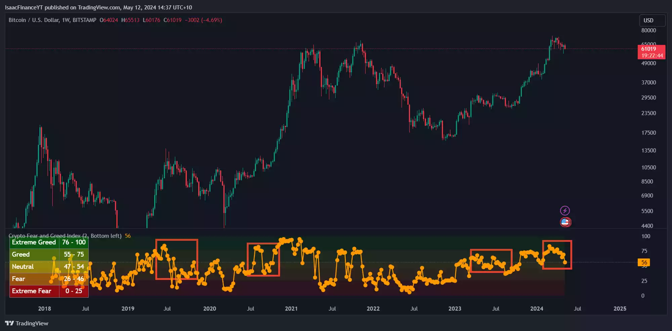Click the red Extreme Fear legend row
The image size is (672, 331).
tap(49, 291)
